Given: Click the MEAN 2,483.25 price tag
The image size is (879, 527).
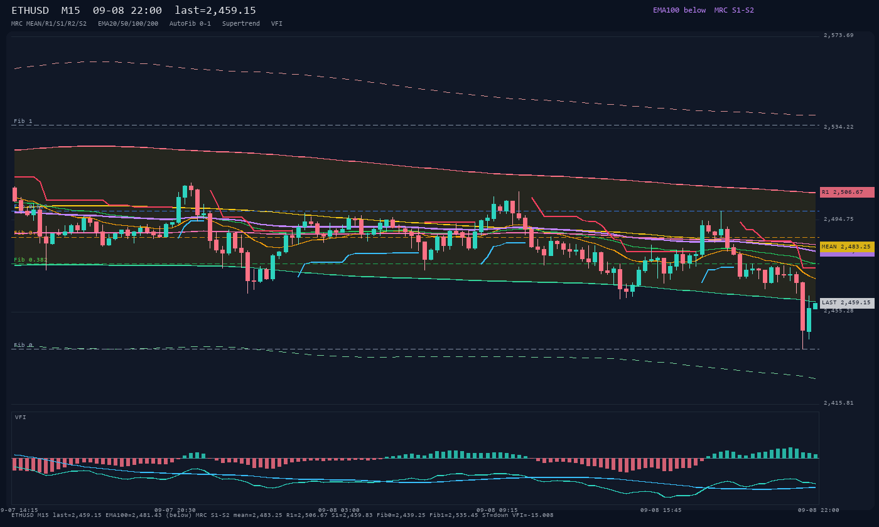Looking at the screenshot, I should pyautogui.click(x=847, y=247).
